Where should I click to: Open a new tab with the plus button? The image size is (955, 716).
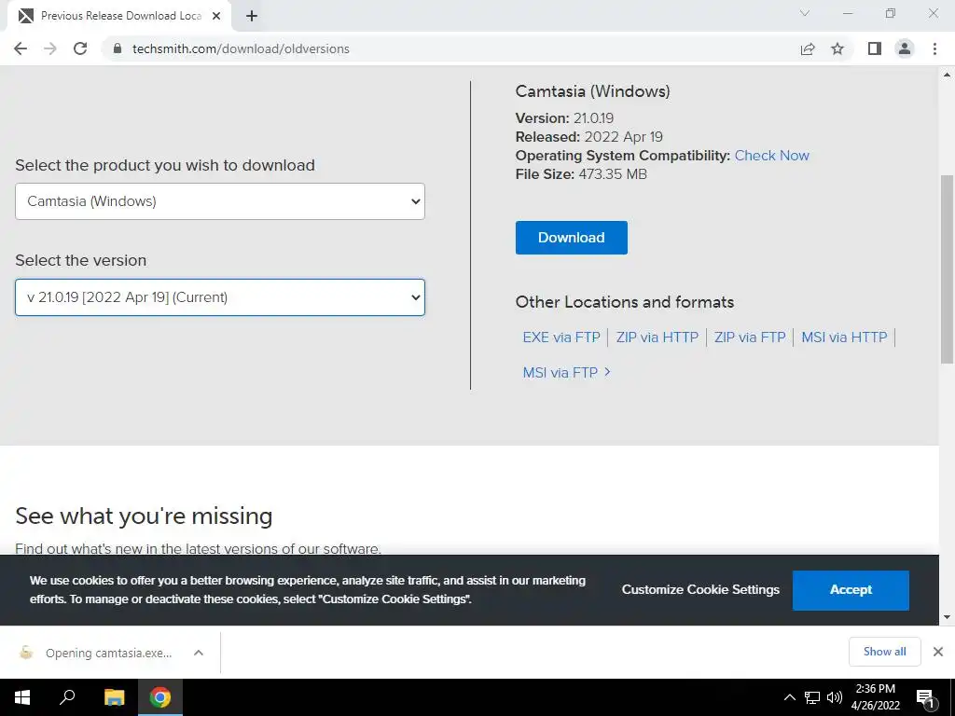252,17
